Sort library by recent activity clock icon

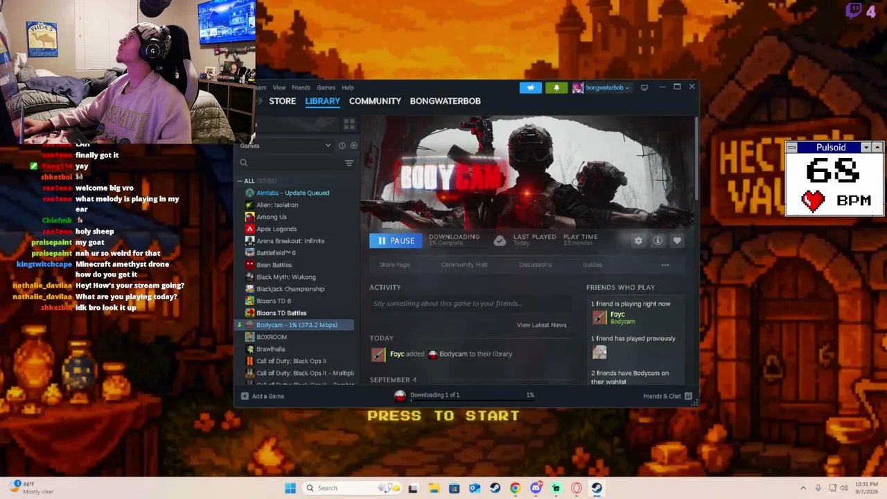click(342, 146)
